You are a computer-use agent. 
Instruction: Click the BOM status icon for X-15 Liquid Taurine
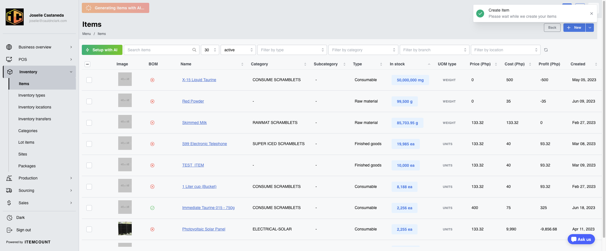tap(152, 80)
